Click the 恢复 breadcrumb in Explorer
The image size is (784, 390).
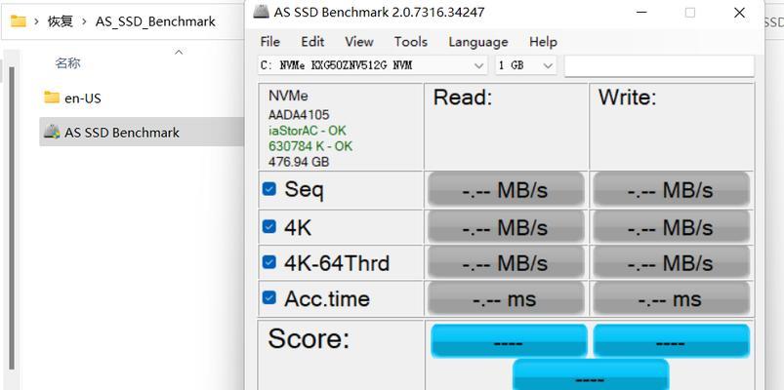(61, 21)
